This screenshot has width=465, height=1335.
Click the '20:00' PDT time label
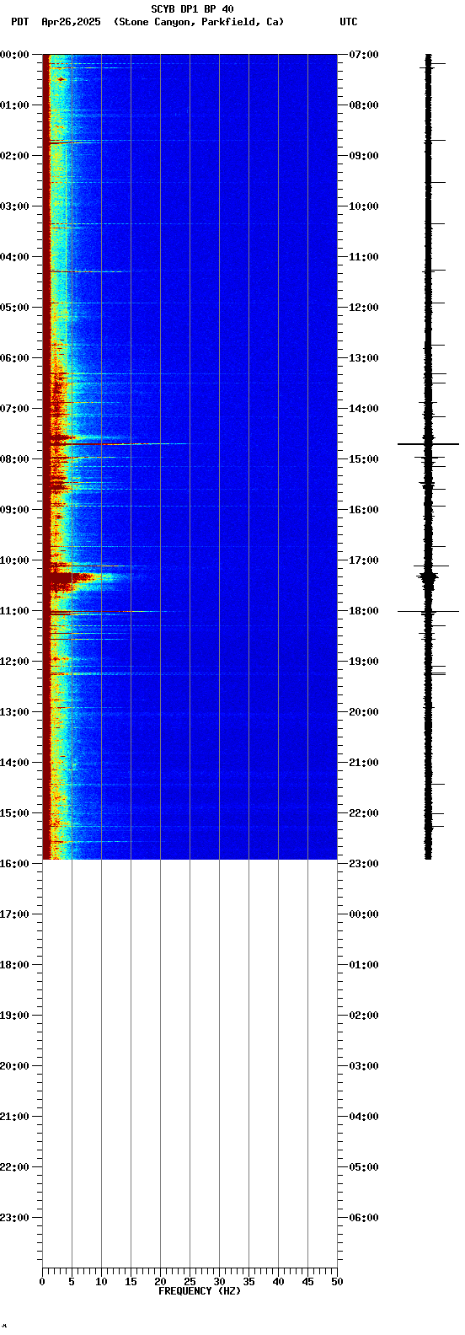(x=14, y=1066)
